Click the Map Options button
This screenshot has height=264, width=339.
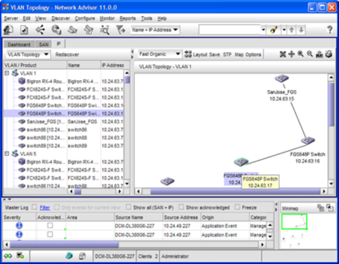point(248,55)
